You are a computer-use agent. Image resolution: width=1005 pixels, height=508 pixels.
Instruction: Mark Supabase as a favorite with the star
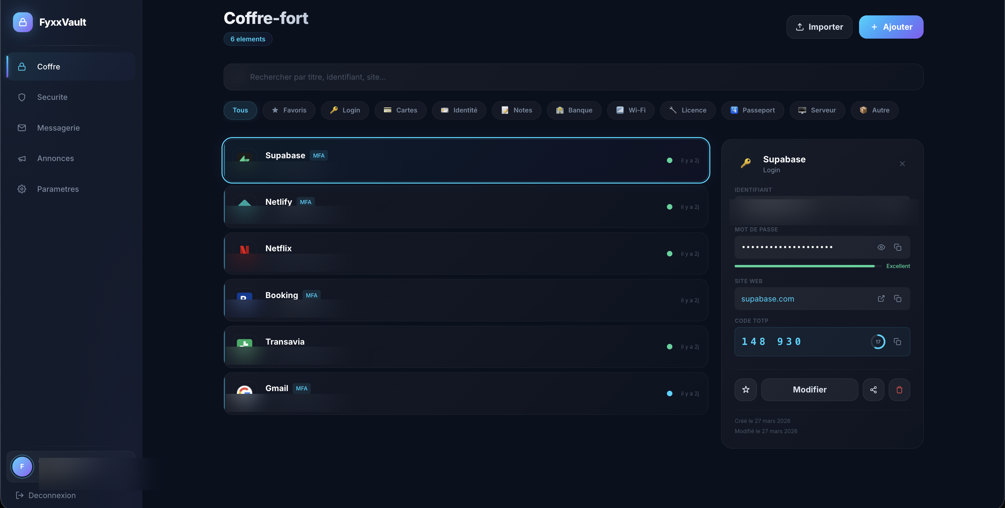click(746, 389)
